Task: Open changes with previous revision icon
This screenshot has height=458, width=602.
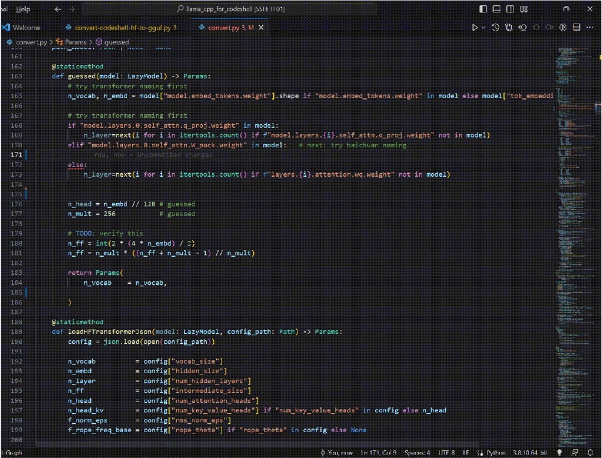Action: point(522,27)
